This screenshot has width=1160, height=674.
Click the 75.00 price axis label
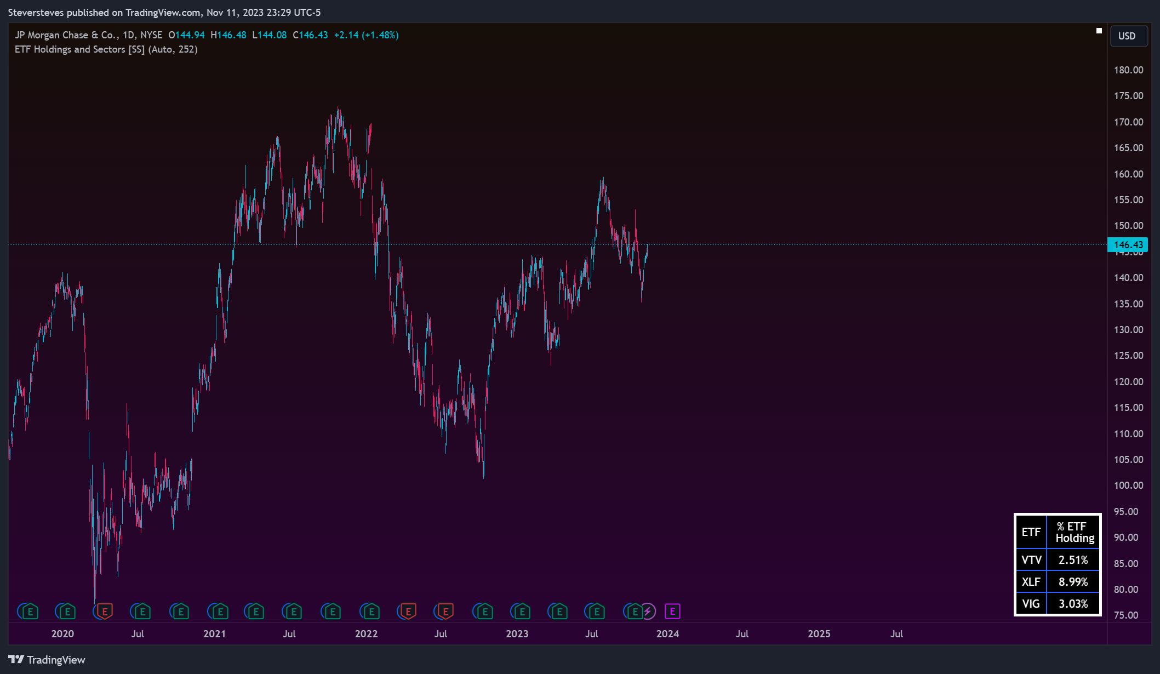(x=1126, y=615)
